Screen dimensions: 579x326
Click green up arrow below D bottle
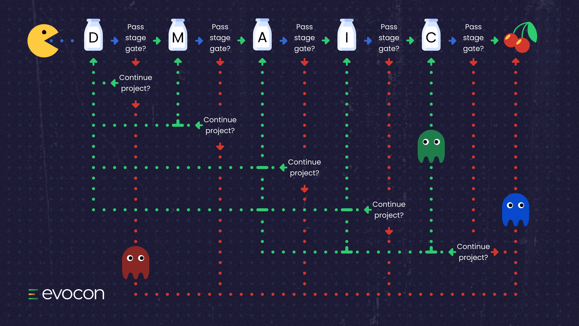[x=93, y=62]
